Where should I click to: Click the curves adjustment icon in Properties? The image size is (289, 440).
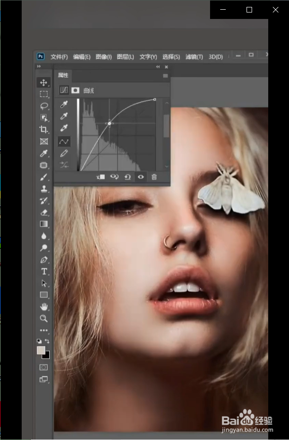[64, 90]
